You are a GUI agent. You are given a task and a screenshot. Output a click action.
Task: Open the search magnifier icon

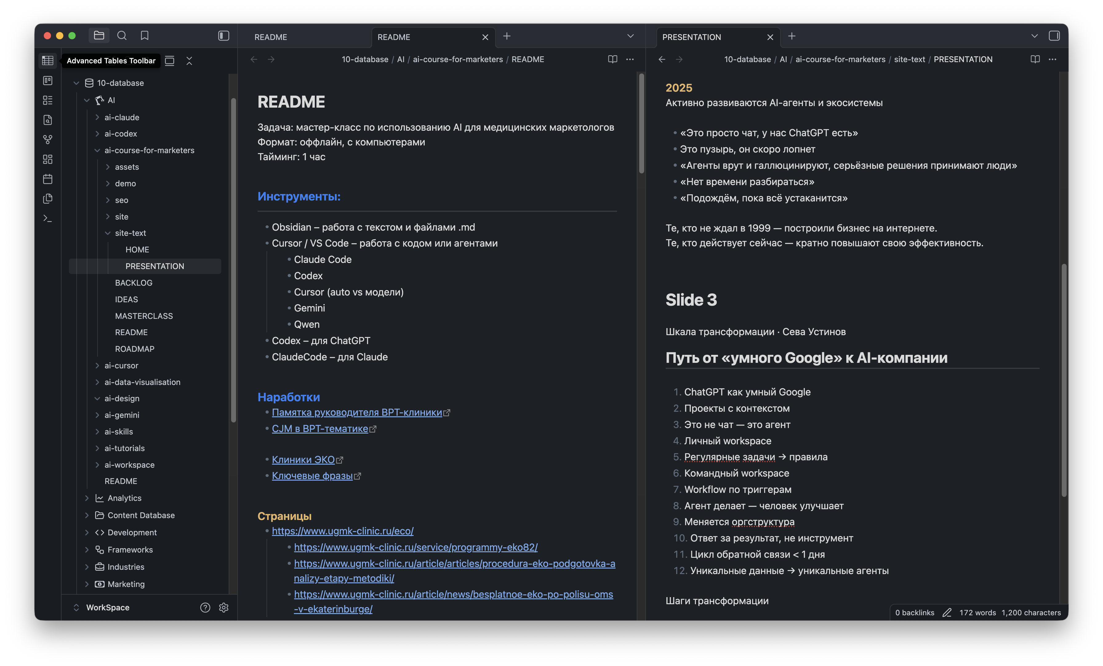tap(122, 35)
